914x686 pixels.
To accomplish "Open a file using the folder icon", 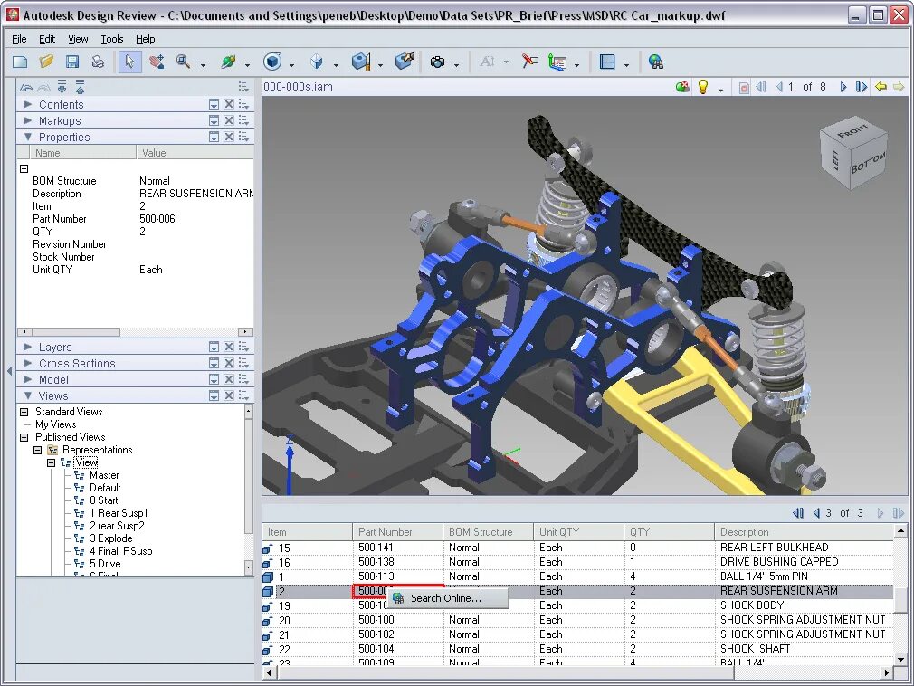I will pos(46,62).
